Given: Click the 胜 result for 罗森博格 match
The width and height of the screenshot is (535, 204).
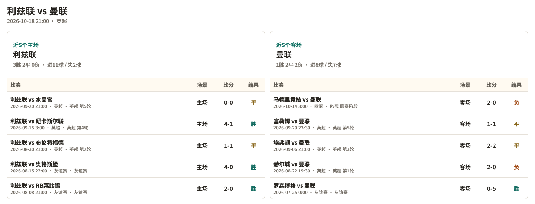Looking at the screenshot, I should point(516,188).
